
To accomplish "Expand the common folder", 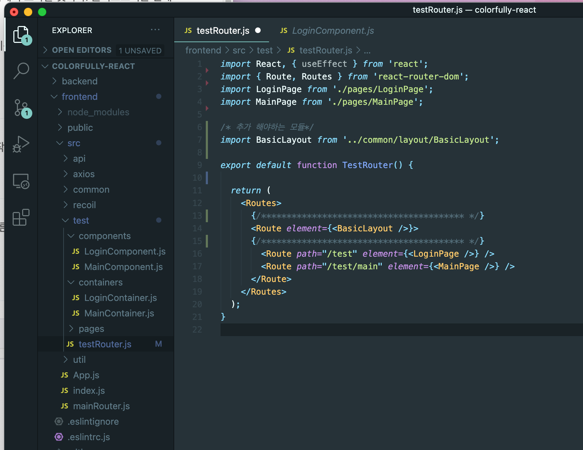I will pyautogui.click(x=65, y=189).
